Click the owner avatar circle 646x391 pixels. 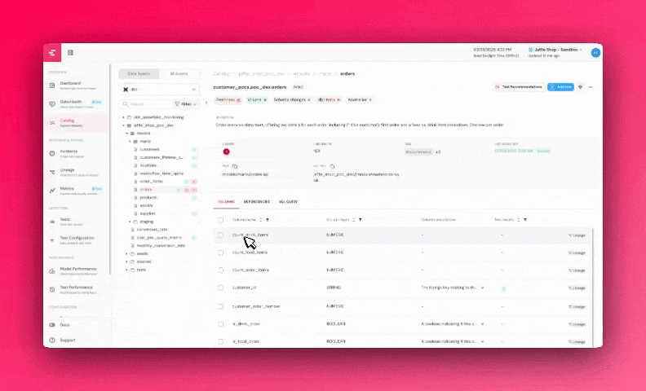coord(226,152)
